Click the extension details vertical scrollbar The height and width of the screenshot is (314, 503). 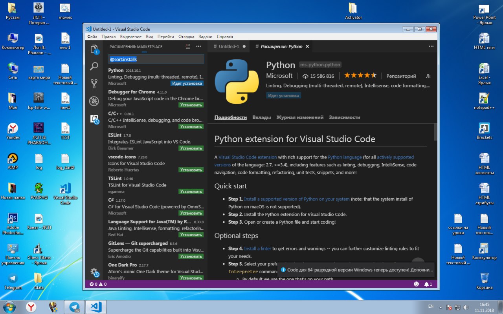435,132
